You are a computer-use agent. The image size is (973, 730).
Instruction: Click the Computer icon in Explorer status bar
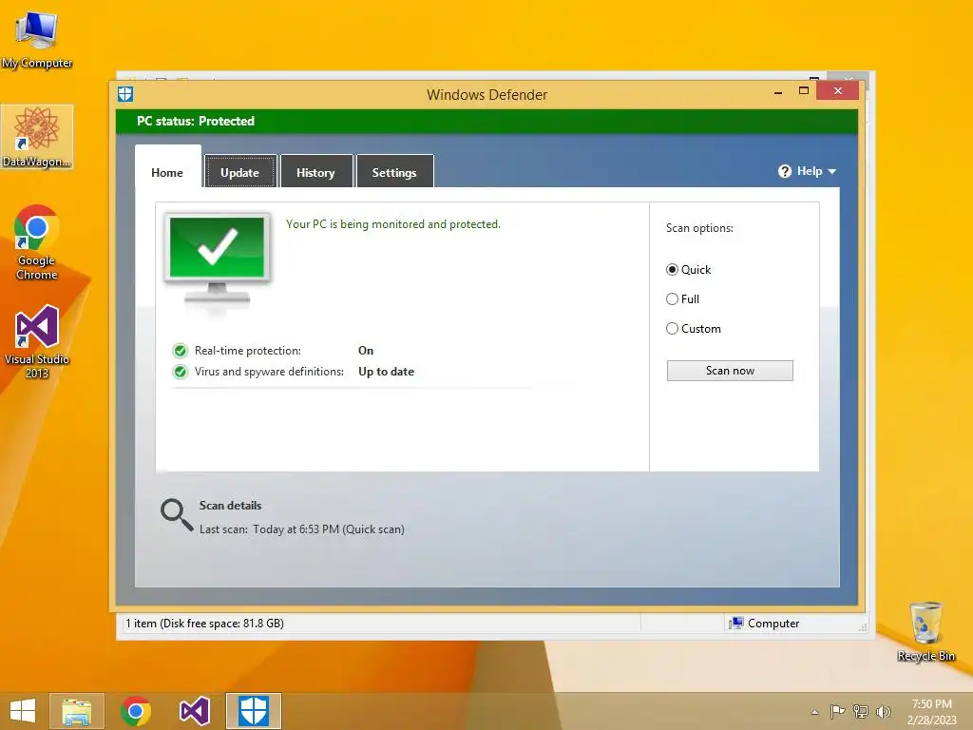click(x=736, y=624)
